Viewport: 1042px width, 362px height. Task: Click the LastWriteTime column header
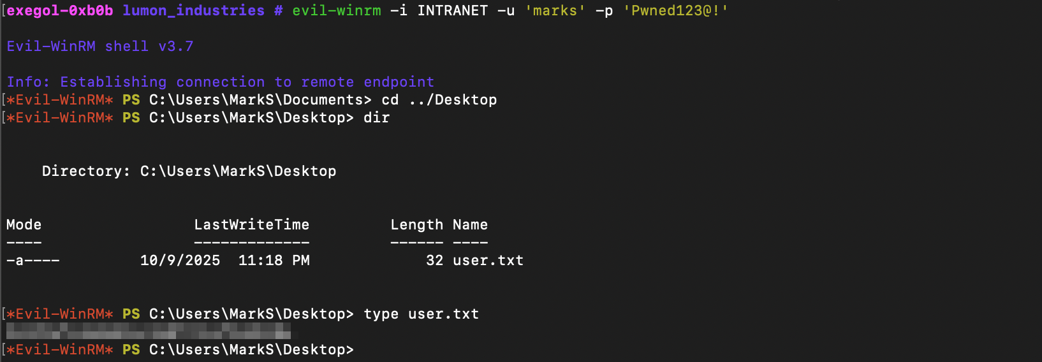tap(251, 225)
